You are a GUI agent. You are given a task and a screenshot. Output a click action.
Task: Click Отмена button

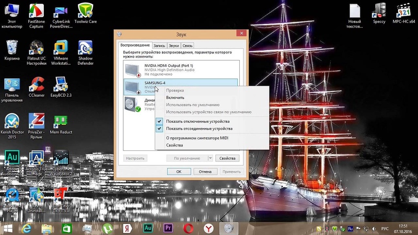point(205,172)
